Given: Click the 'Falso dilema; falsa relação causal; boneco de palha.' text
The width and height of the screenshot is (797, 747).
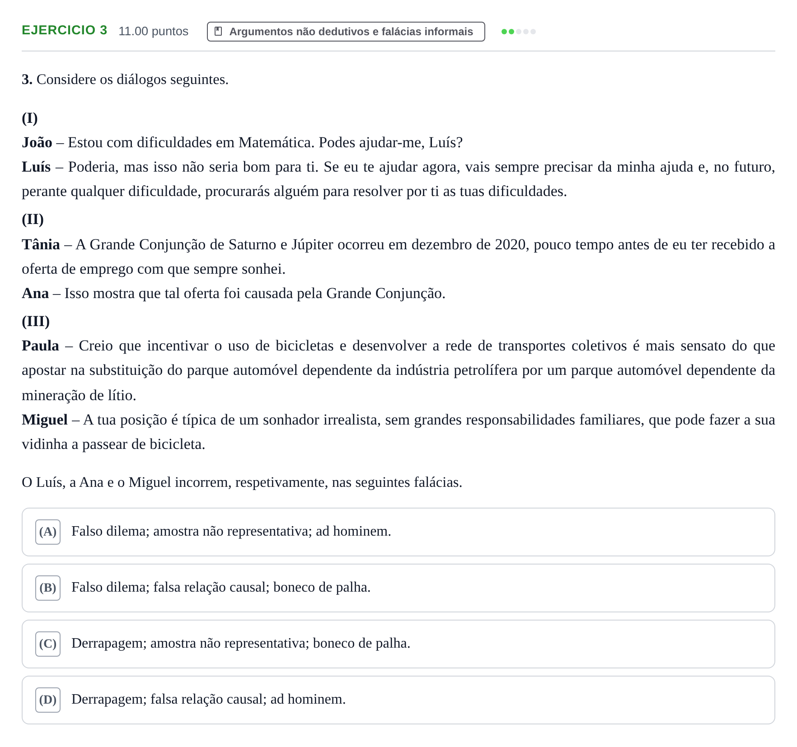Looking at the screenshot, I should [221, 587].
